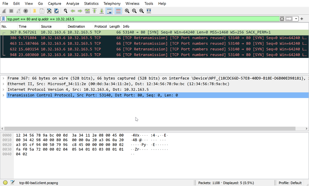
Task: Go to a specified packet
Action: (x=87, y=11)
